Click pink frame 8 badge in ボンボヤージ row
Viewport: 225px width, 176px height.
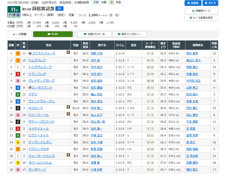18,170
